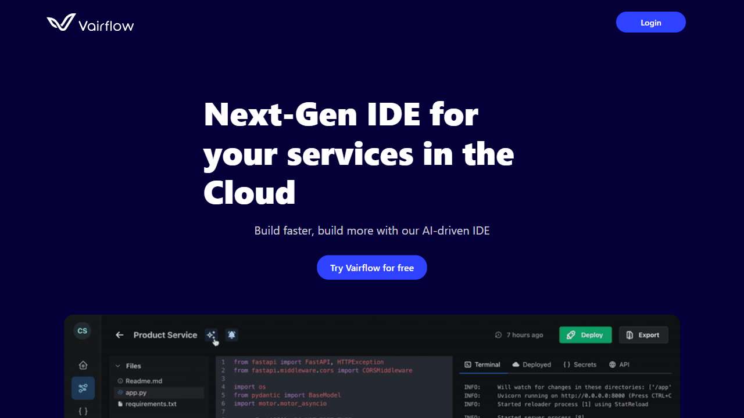
Task: Click the Vairflow logo in header
Action: tap(90, 23)
